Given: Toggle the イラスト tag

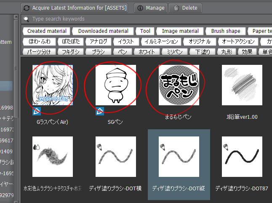Looking at the screenshot, I should click(x=126, y=41).
